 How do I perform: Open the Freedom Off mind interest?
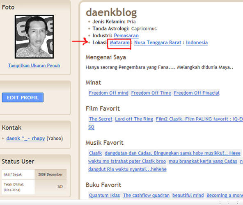click(109, 93)
